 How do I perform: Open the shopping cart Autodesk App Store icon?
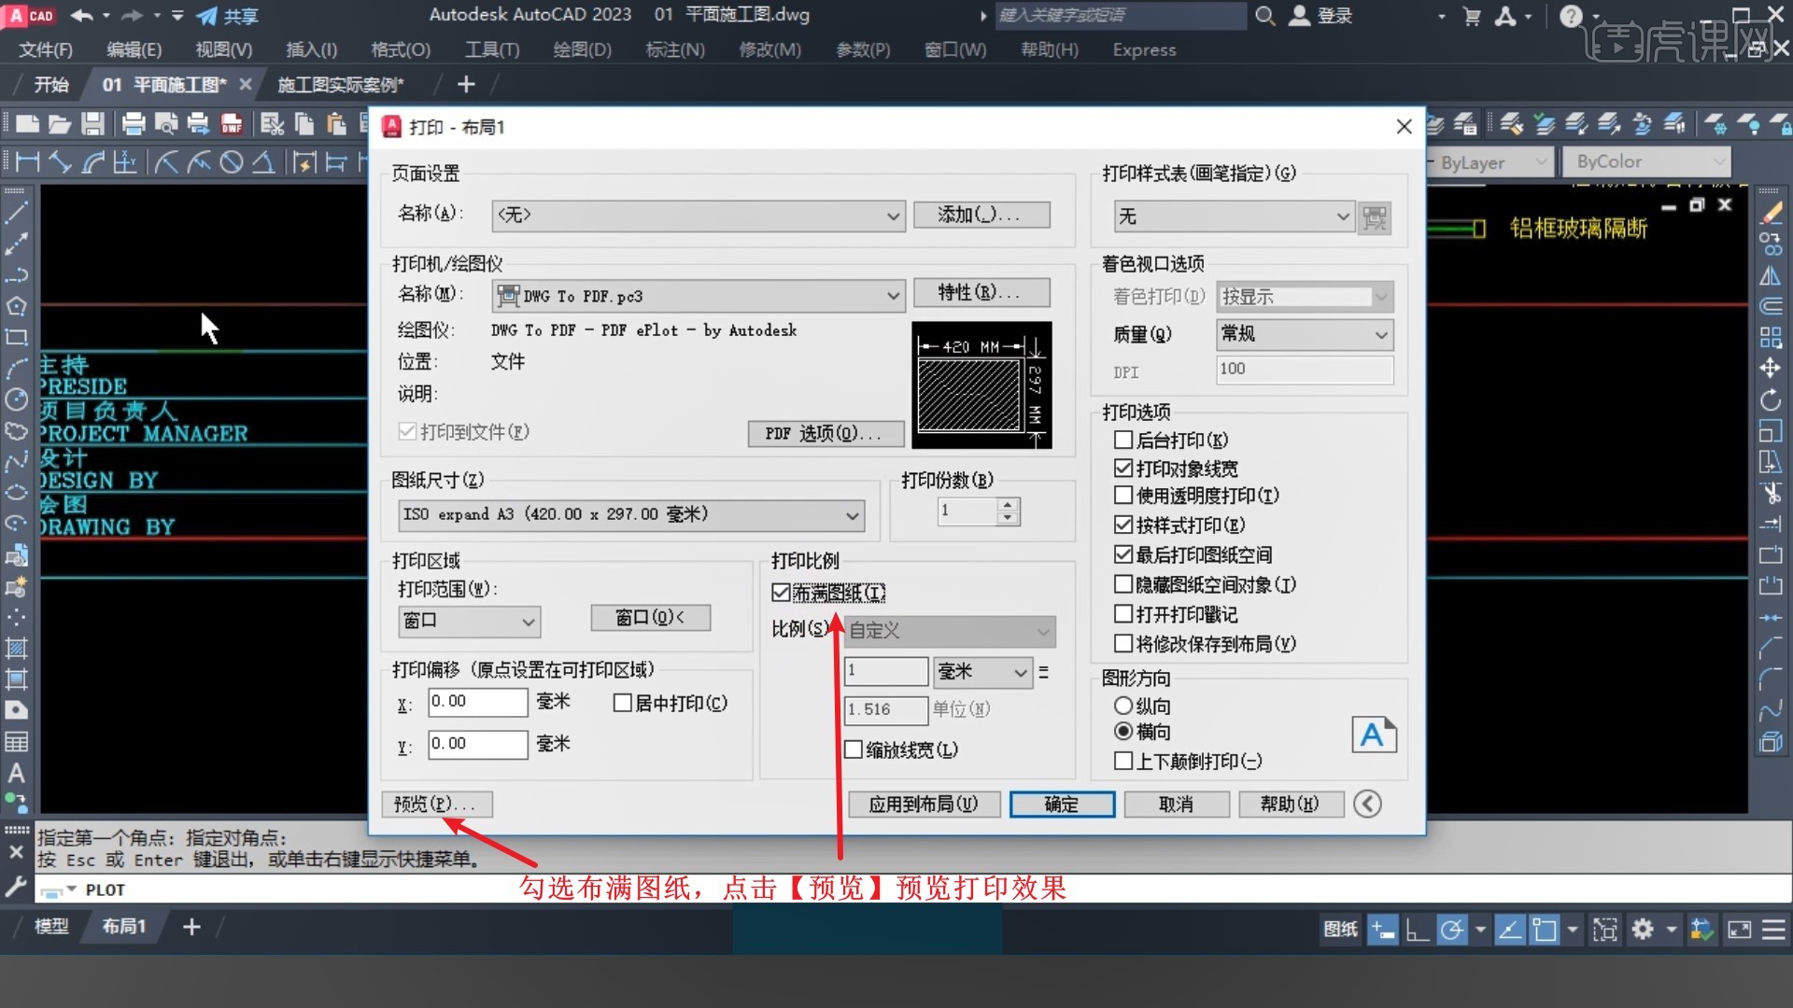click(x=1473, y=16)
